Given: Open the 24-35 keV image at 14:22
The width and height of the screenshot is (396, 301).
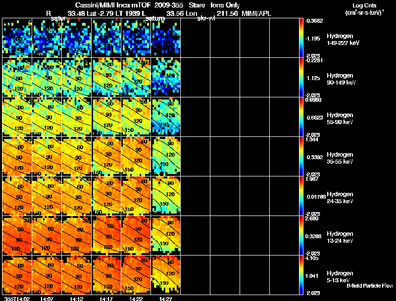Looking at the screenshot, I should pyautogui.click(x=136, y=196).
